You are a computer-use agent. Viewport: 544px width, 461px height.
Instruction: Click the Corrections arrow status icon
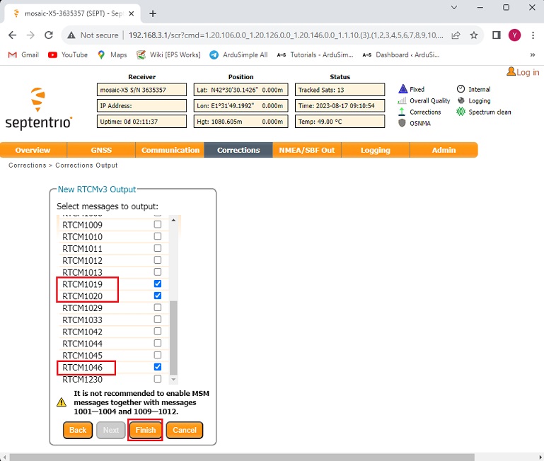pos(403,112)
